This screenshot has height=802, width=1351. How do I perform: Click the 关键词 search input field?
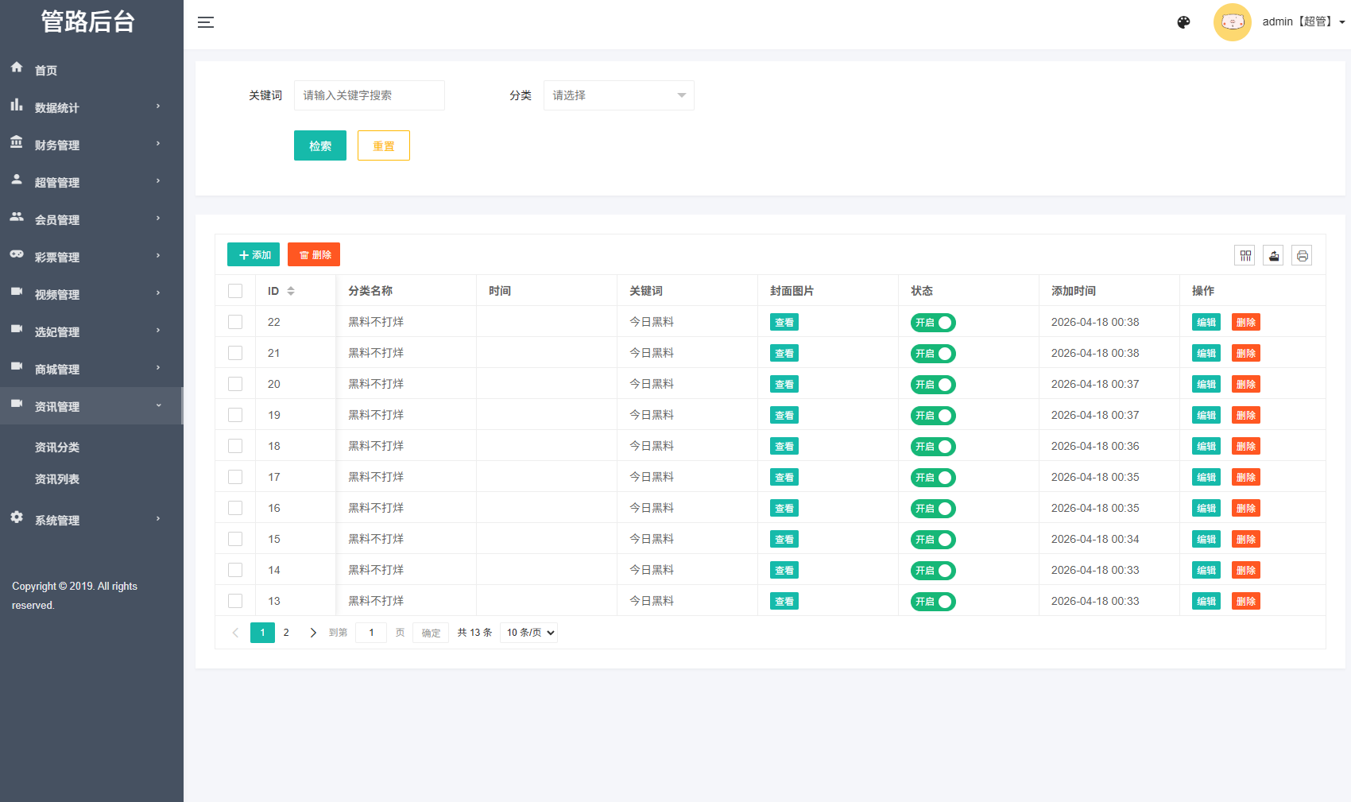(x=369, y=95)
